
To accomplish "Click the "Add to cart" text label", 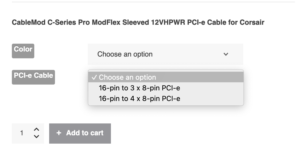I will point(85,133).
